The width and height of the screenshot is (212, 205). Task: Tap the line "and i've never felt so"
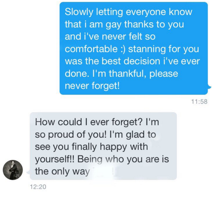click(110, 37)
